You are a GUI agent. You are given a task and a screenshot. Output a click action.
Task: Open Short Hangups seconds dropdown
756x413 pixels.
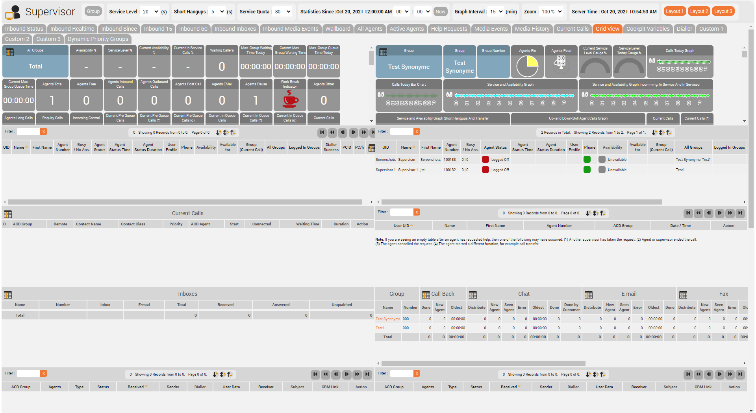(x=217, y=12)
